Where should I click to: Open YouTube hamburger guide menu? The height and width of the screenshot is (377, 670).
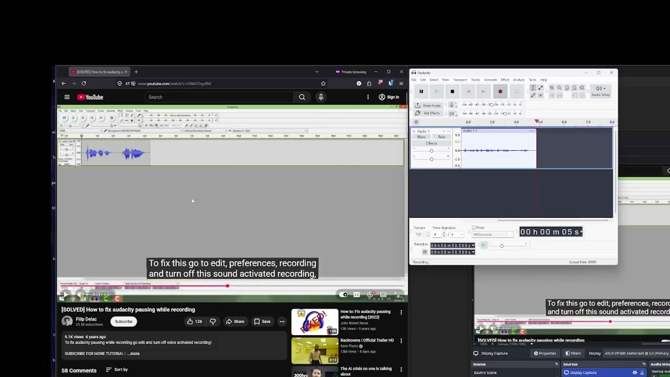tap(67, 97)
